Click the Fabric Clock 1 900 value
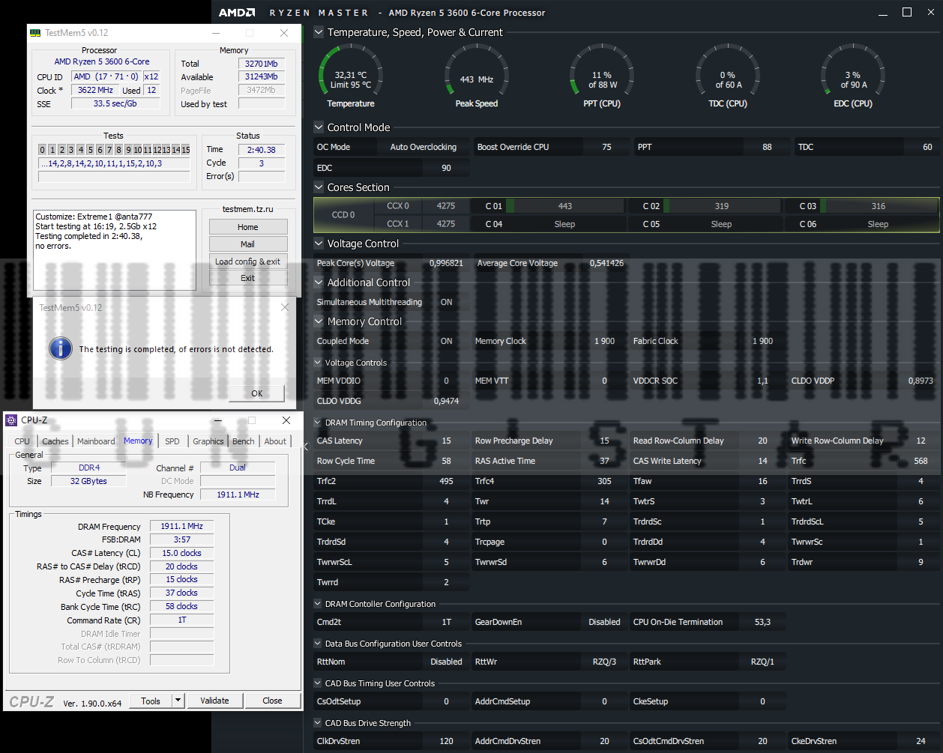The width and height of the screenshot is (943, 753). pos(762,341)
